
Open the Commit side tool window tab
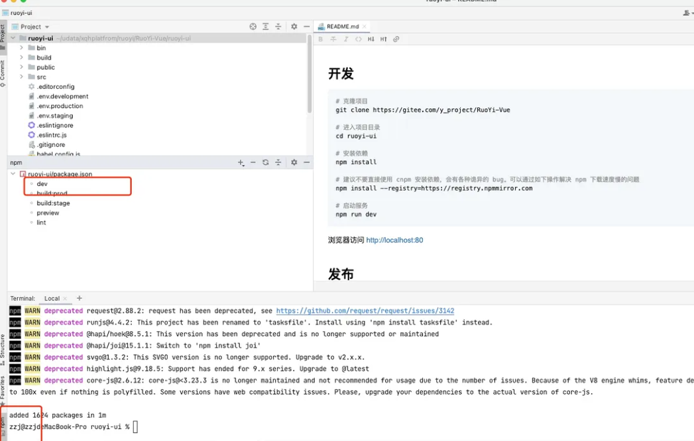click(3, 73)
